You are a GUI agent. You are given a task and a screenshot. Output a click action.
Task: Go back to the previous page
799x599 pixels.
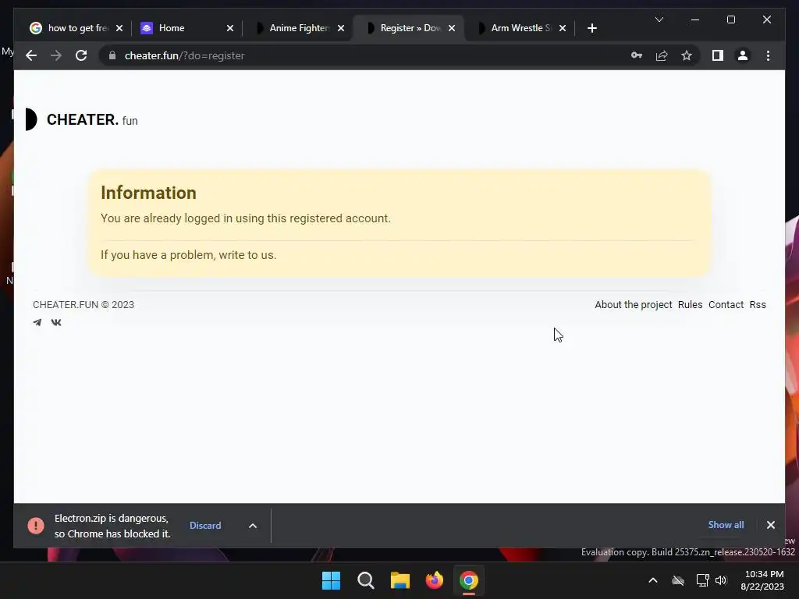[x=31, y=55]
